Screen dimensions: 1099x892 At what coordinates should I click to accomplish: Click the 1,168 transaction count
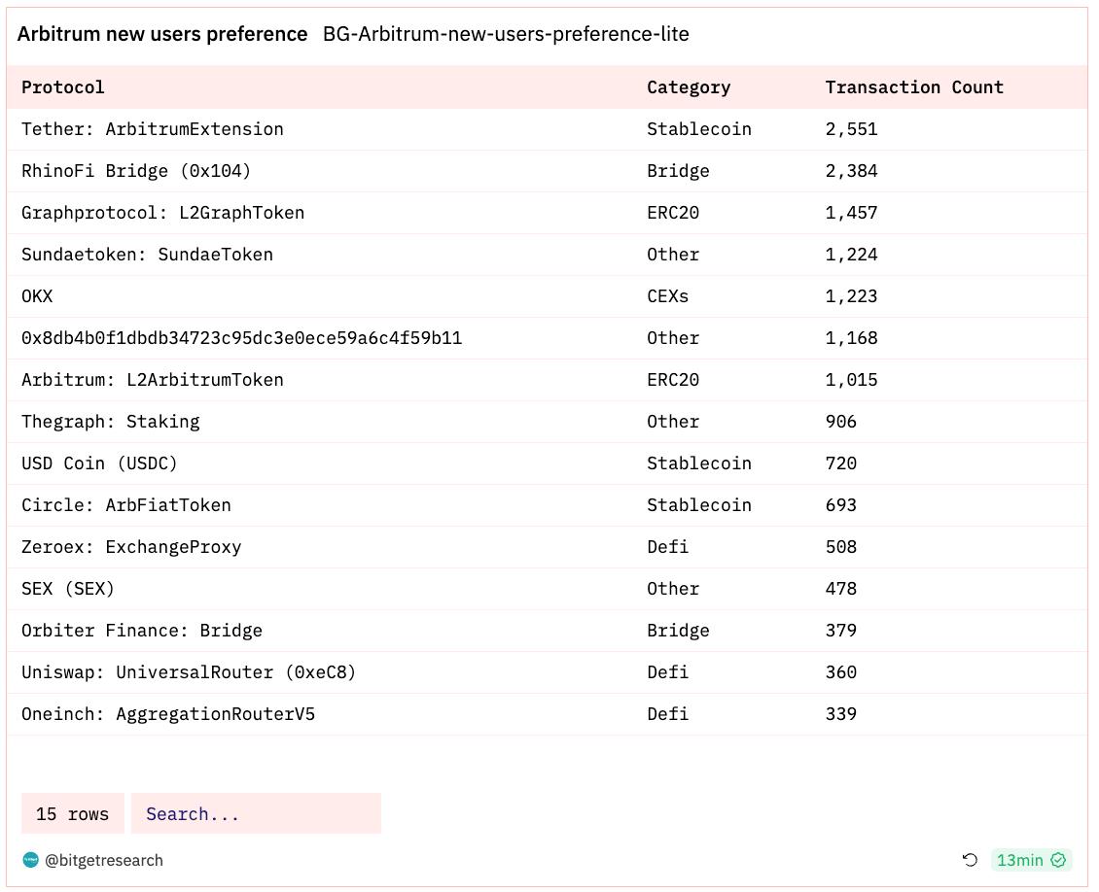point(851,337)
